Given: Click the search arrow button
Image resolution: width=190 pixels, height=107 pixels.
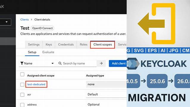Looking at the screenshot, I should pyautogui.click(x=101, y=63).
